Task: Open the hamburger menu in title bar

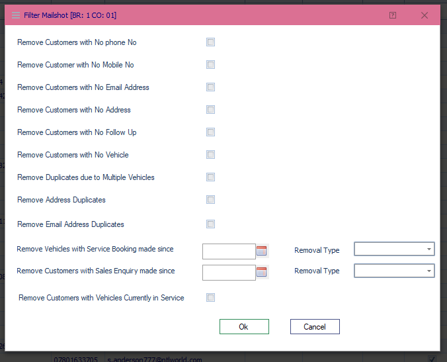Action: click(x=16, y=15)
